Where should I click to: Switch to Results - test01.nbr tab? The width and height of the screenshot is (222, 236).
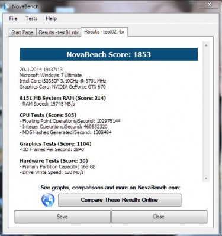[59, 32]
